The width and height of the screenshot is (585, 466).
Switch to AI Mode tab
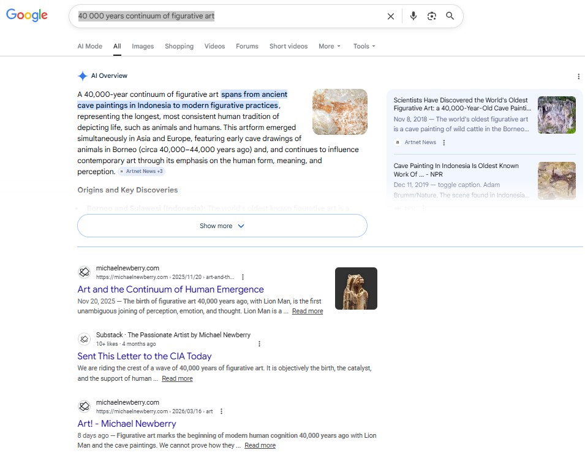89,46
